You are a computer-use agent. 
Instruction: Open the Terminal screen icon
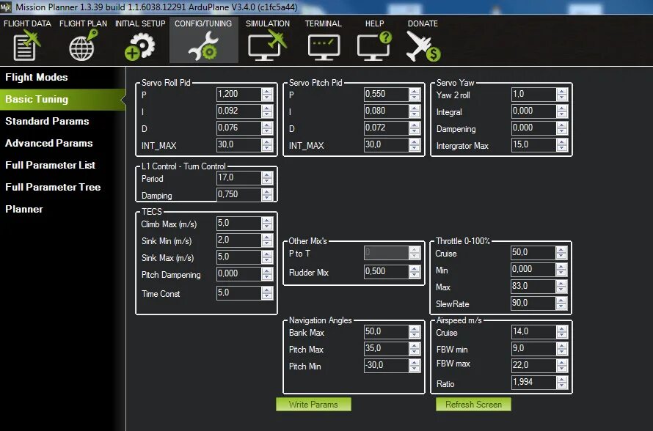(324, 47)
